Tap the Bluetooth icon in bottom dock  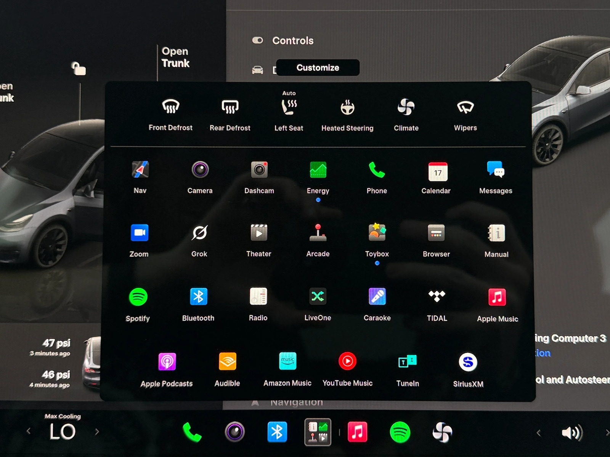pyautogui.click(x=277, y=432)
